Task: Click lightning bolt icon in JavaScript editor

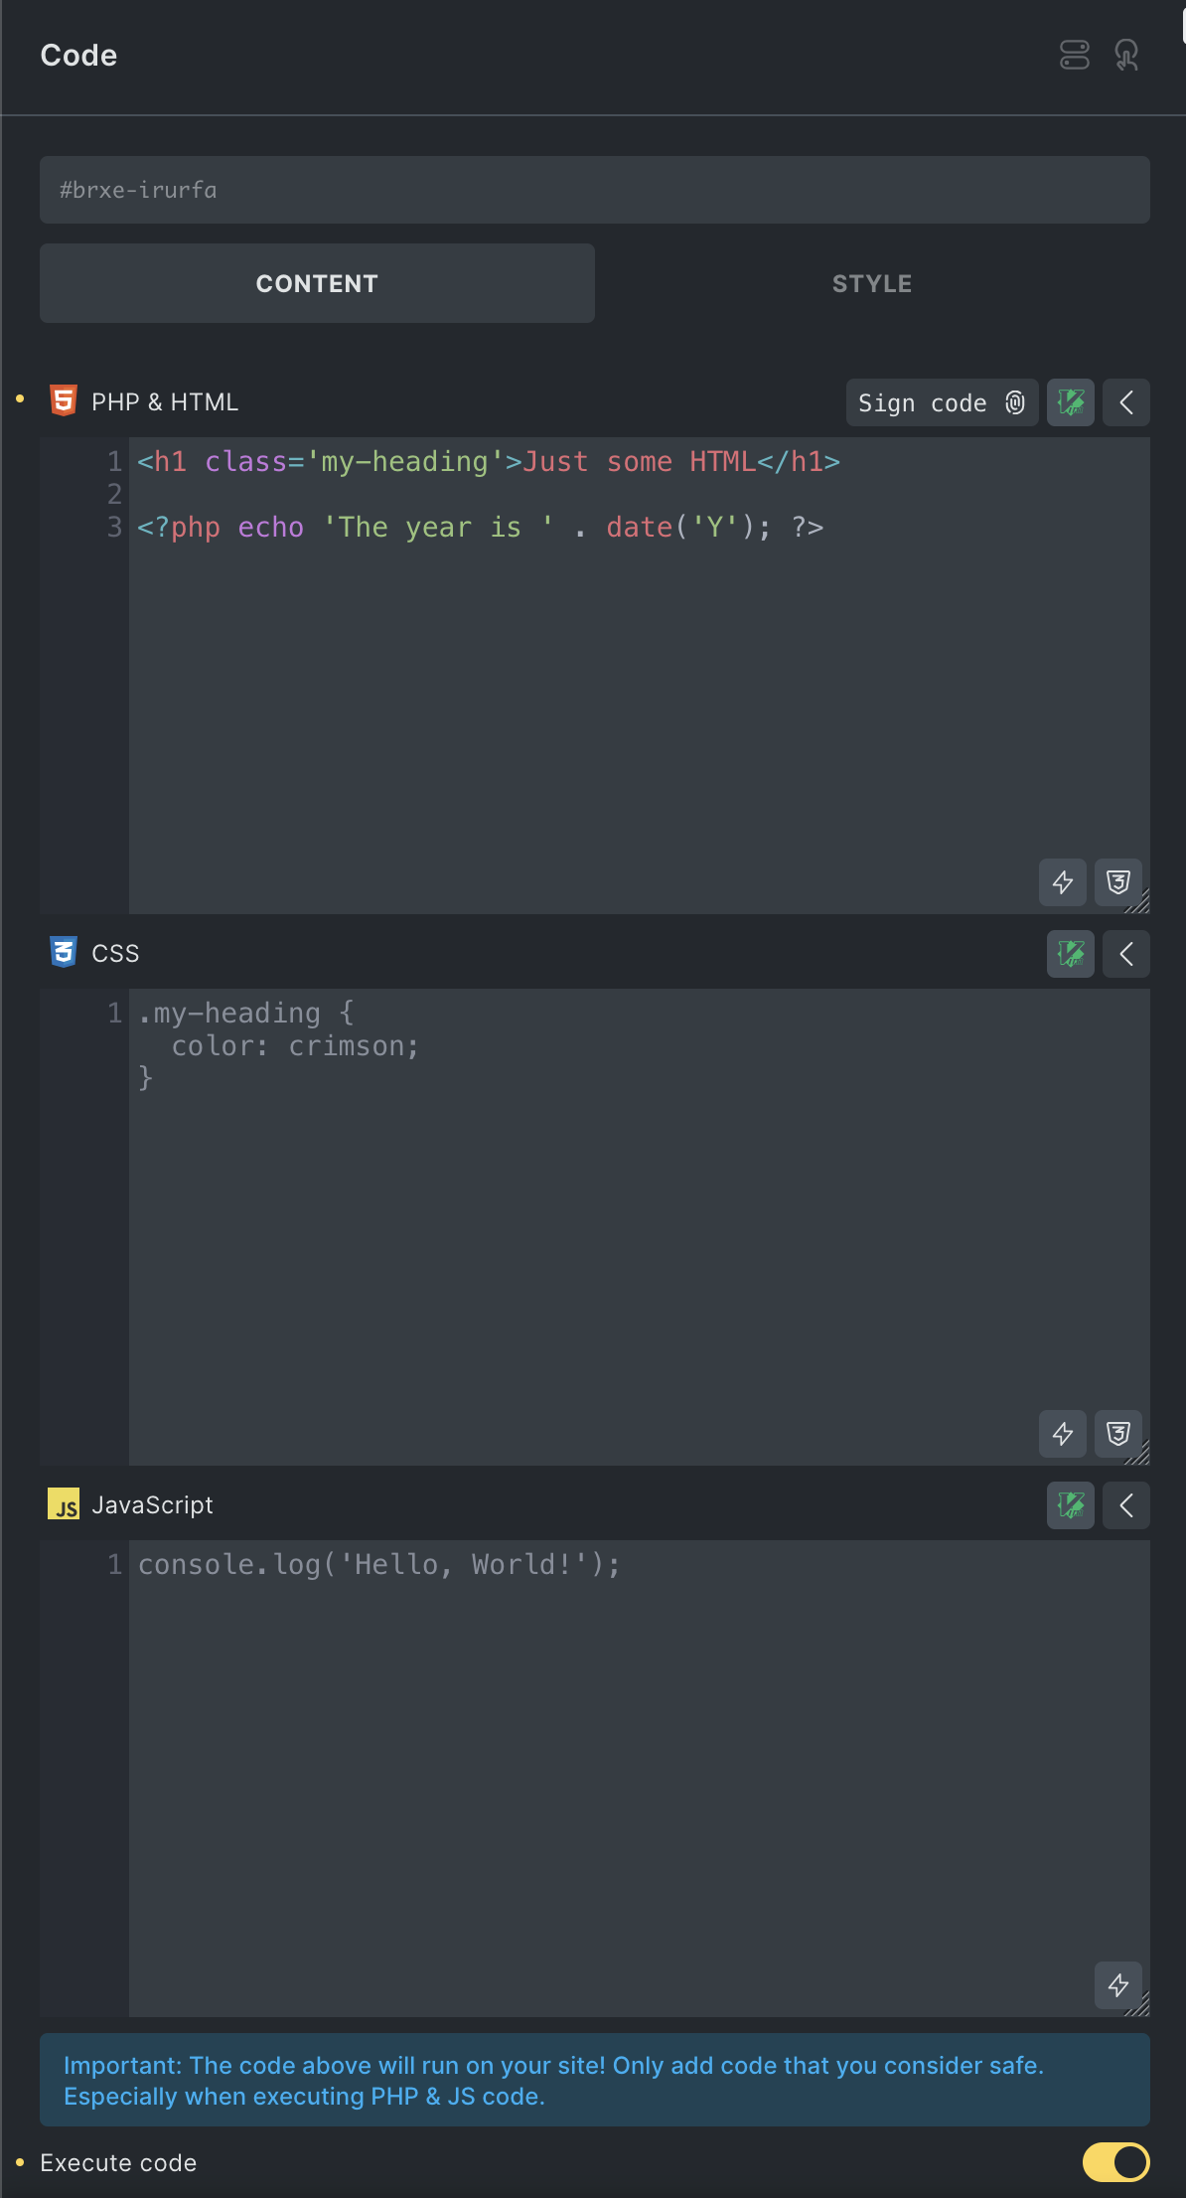Action: (x=1117, y=1985)
